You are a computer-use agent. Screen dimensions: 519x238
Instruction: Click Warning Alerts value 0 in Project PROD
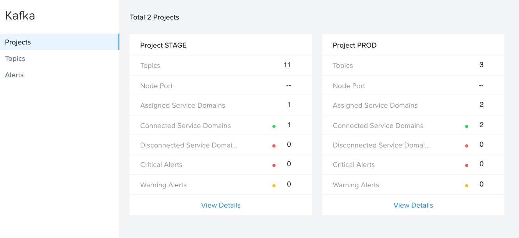coord(482,184)
